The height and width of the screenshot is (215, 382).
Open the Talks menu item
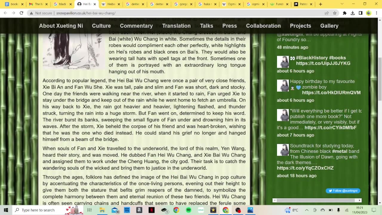(x=207, y=26)
